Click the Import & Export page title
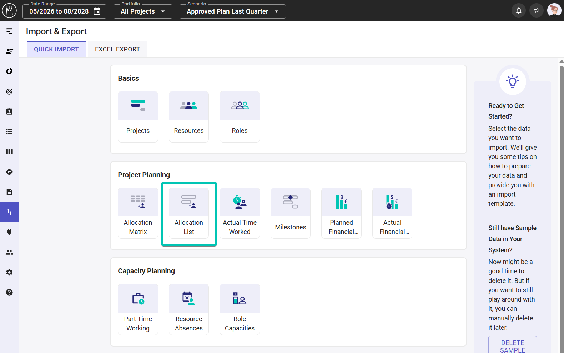 tap(56, 31)
